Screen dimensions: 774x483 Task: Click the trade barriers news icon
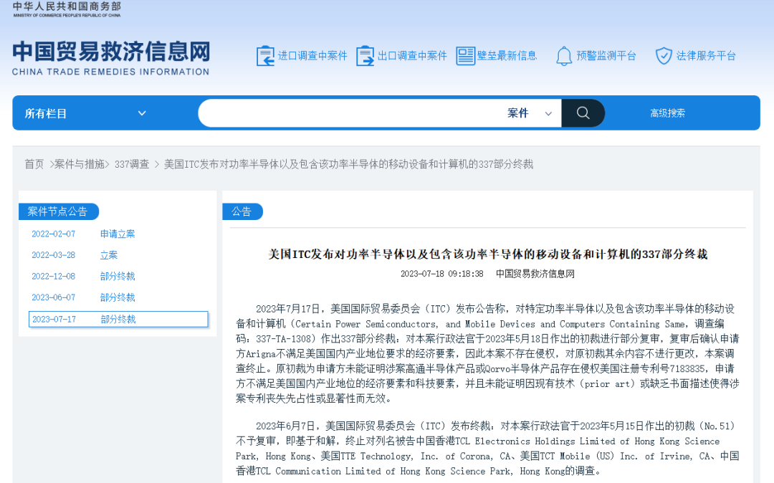(x=465, y=56)
